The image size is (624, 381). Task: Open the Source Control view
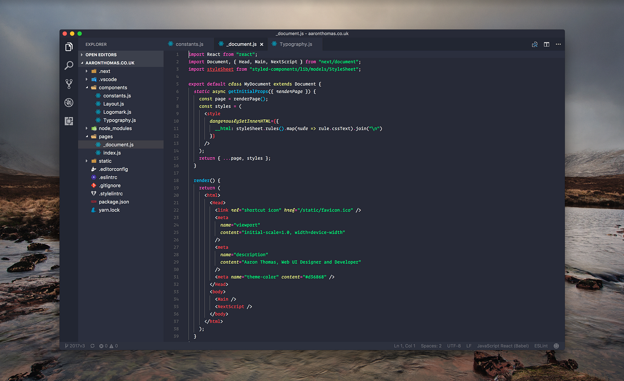click(69, 84)
